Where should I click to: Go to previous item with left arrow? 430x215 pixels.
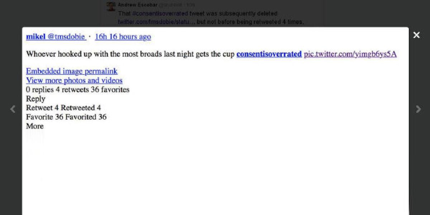(13, 109)
